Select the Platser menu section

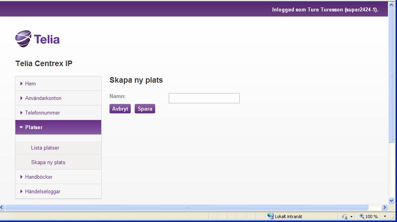58,127
